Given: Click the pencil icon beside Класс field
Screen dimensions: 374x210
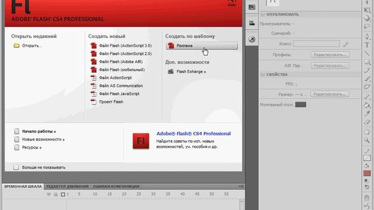Looking at the screenshot, I should (345, 44).
